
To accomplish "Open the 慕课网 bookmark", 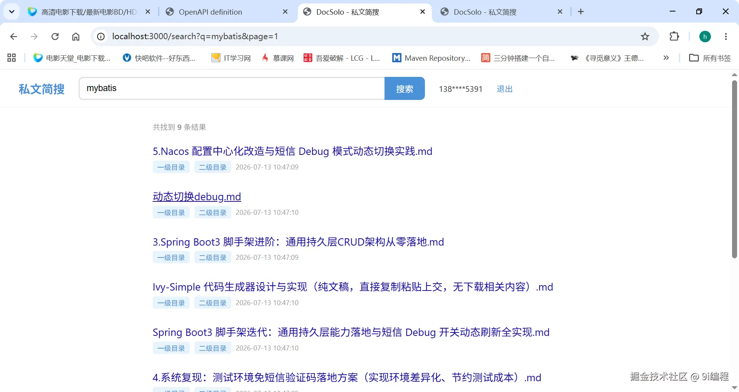I will [278, 58].
